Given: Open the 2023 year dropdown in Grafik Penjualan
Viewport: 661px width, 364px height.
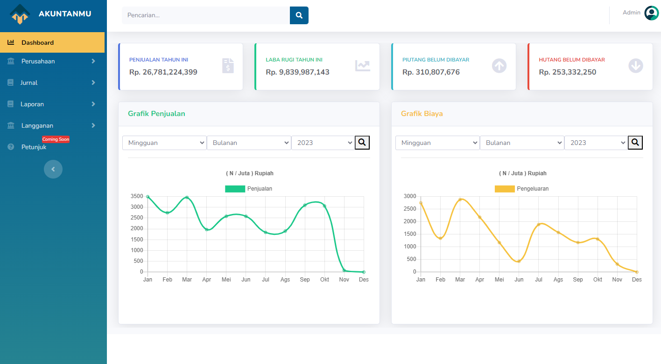Looking at the screenshot, I should pyautogui.click(x=323, y=143).
